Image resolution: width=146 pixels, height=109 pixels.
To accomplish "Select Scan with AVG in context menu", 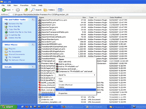I will point(76,62).
